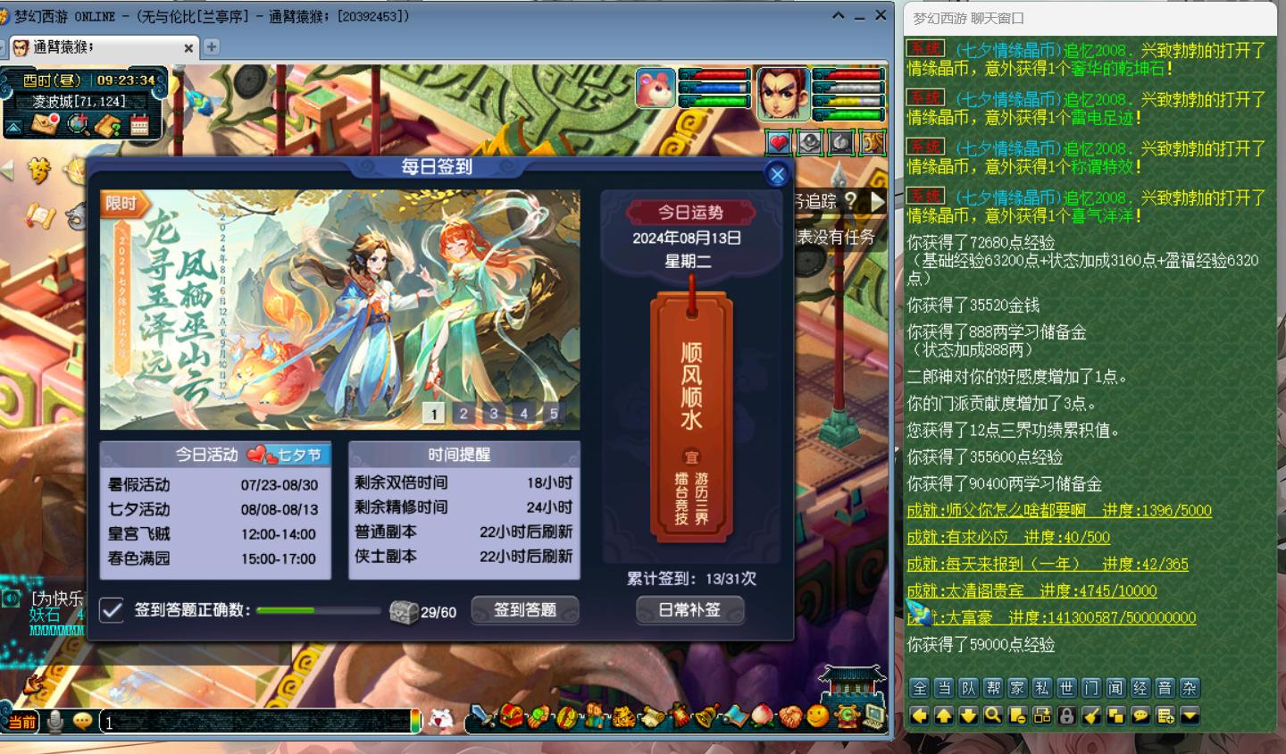Viewport: 1286px width, 754px height.
Task: Open the scroll icon on left edge
Action: coord(39,215)
